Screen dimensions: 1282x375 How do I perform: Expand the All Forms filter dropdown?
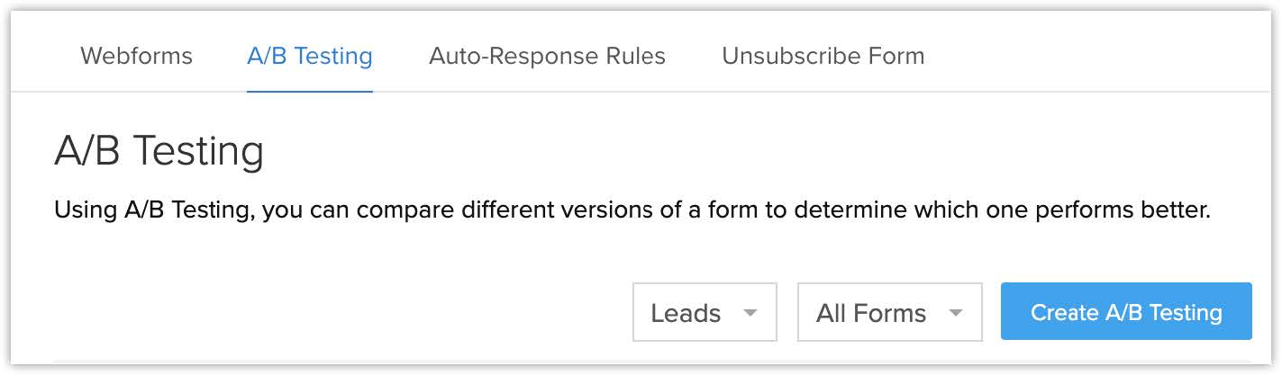[x=889, y=313]
